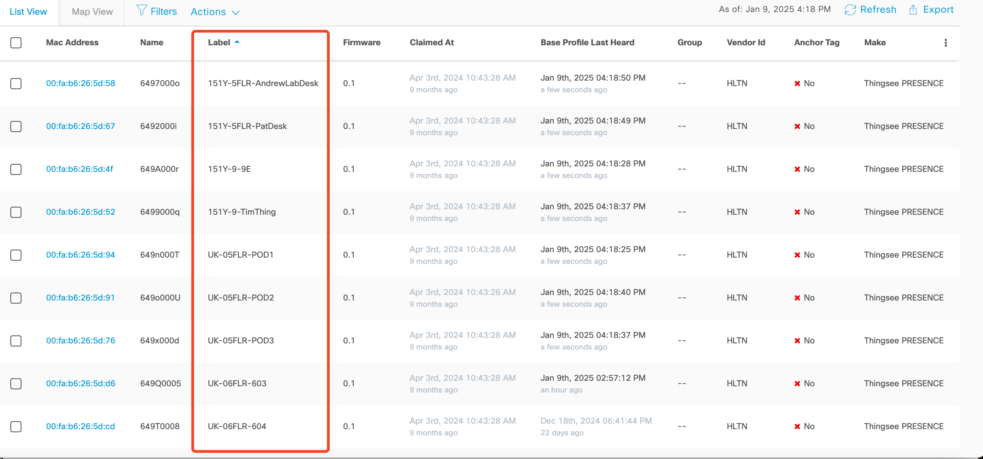Switch to the Map View tab
Image resolution: width=983 pixels, height=459 pixels.
tap(92, 12)
